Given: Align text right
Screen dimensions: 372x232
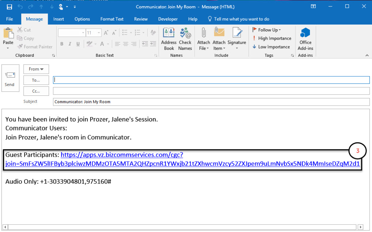Looking at the screenshot, I should pos(134,44).
